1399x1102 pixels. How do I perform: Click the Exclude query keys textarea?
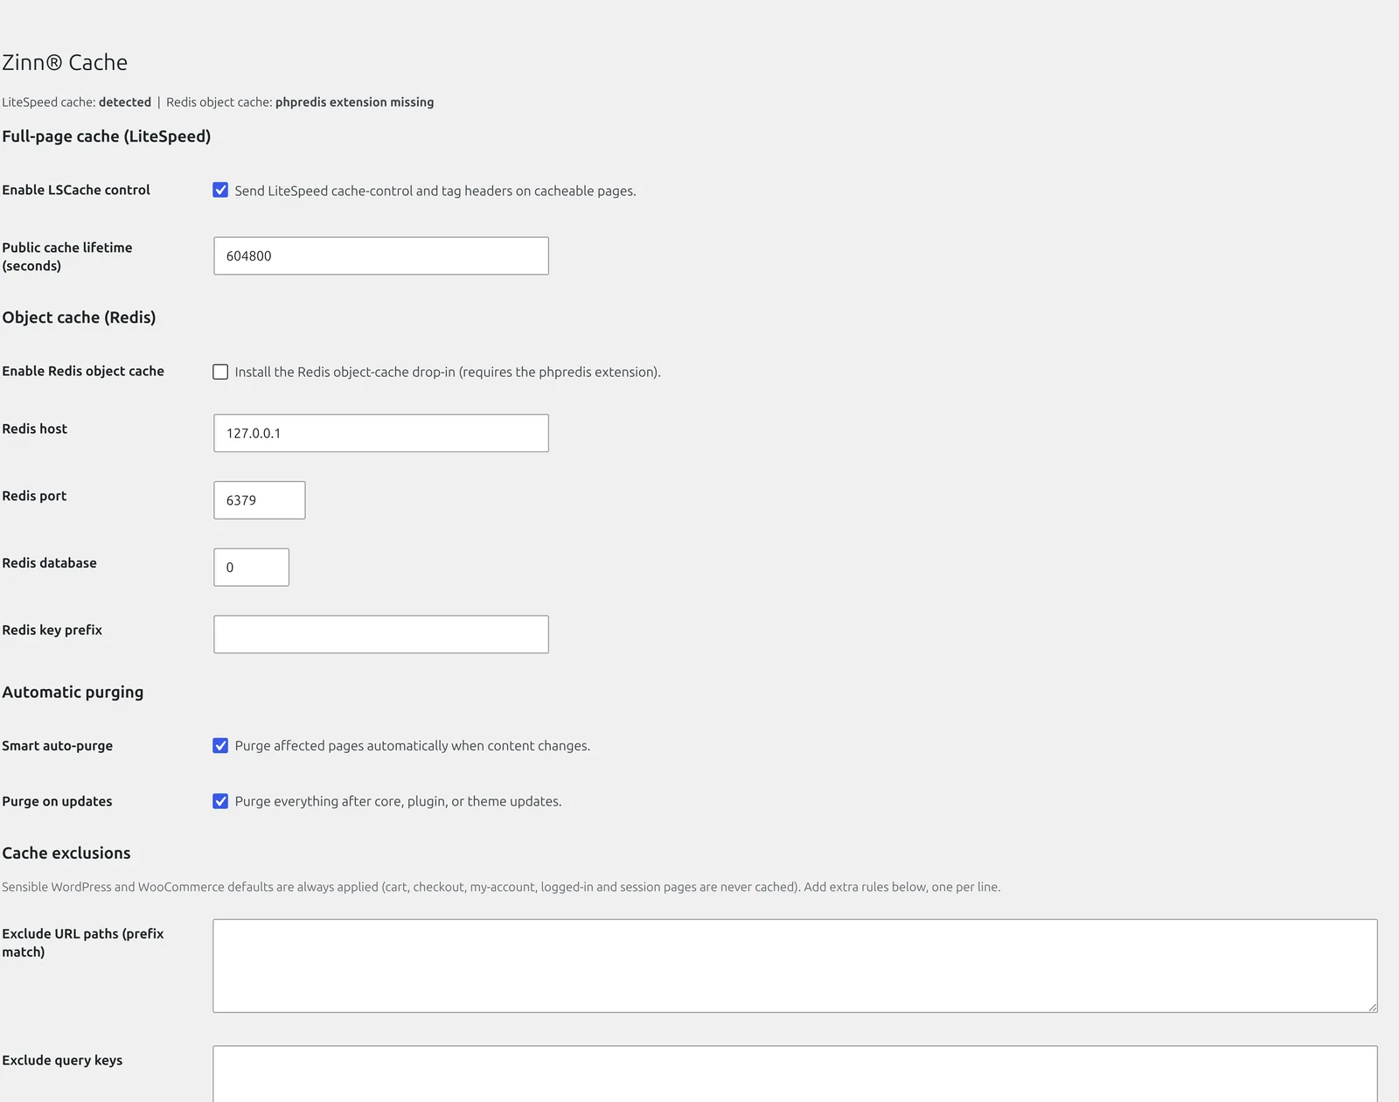795,1074
